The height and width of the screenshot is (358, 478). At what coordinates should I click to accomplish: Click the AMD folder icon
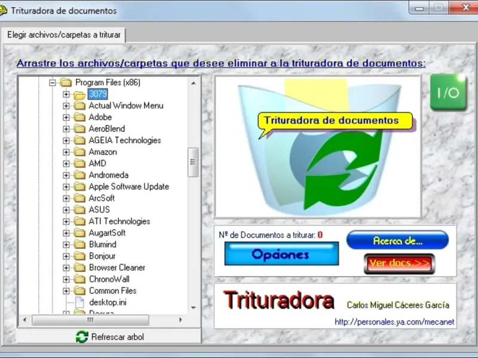(x=79, y=163)
